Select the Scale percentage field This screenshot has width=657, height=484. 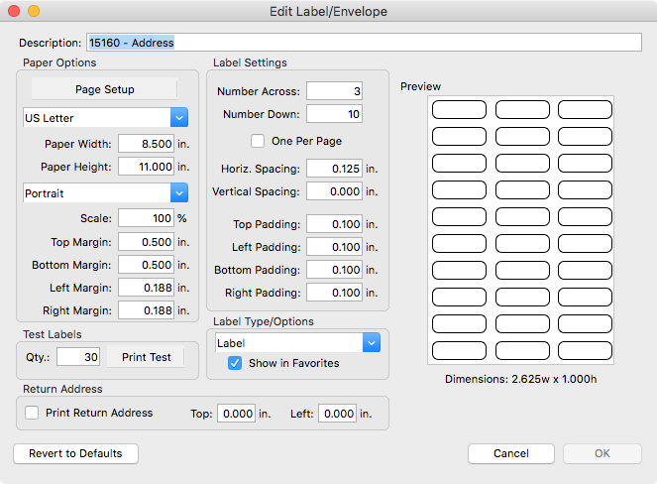click(x=147, y=218)
